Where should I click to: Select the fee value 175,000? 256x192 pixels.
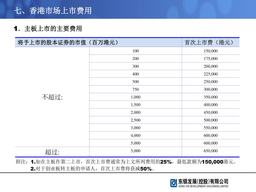click(x=210, y=58)
